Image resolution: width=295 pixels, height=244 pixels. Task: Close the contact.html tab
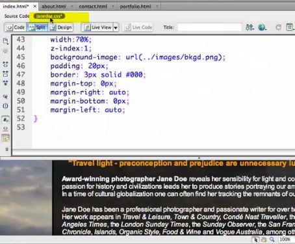pos(113,7)
